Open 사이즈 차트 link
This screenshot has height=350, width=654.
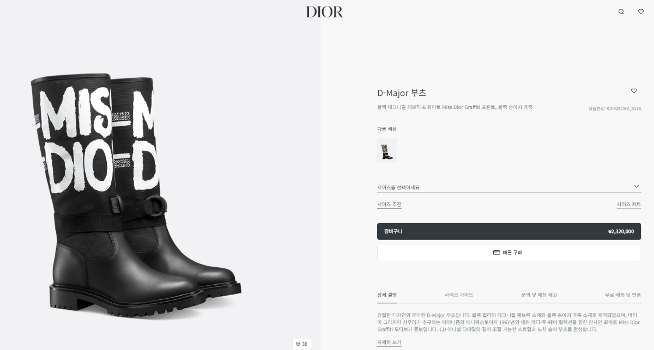pyautogui.click(x=629, y=205)
